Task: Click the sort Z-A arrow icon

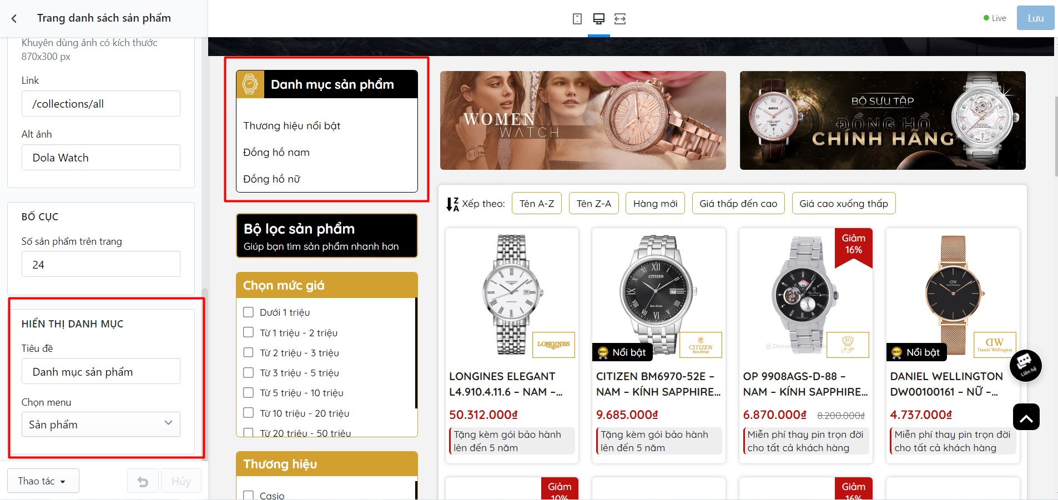Action: 452,204
